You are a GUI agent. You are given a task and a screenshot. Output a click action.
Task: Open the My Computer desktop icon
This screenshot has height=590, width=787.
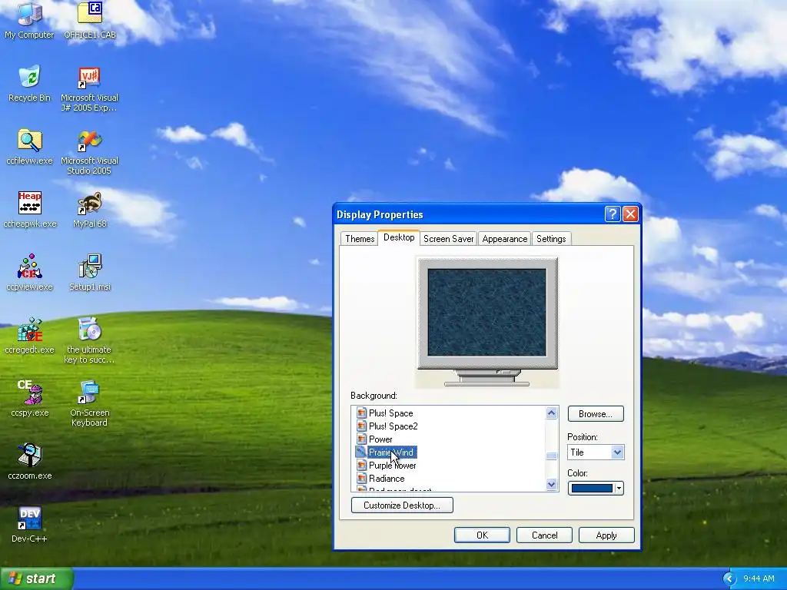coord(29,20)
